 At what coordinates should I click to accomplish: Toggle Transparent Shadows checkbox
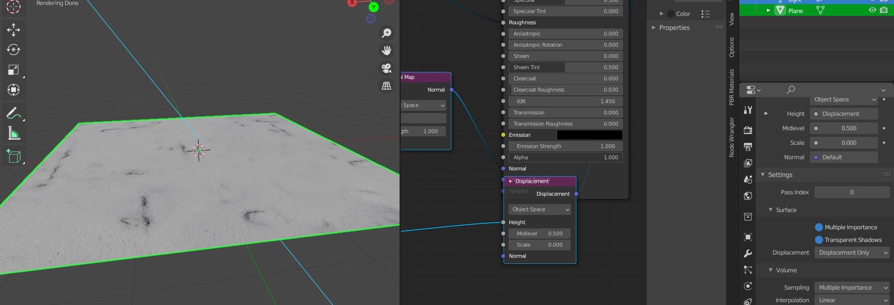coord(819,240)
